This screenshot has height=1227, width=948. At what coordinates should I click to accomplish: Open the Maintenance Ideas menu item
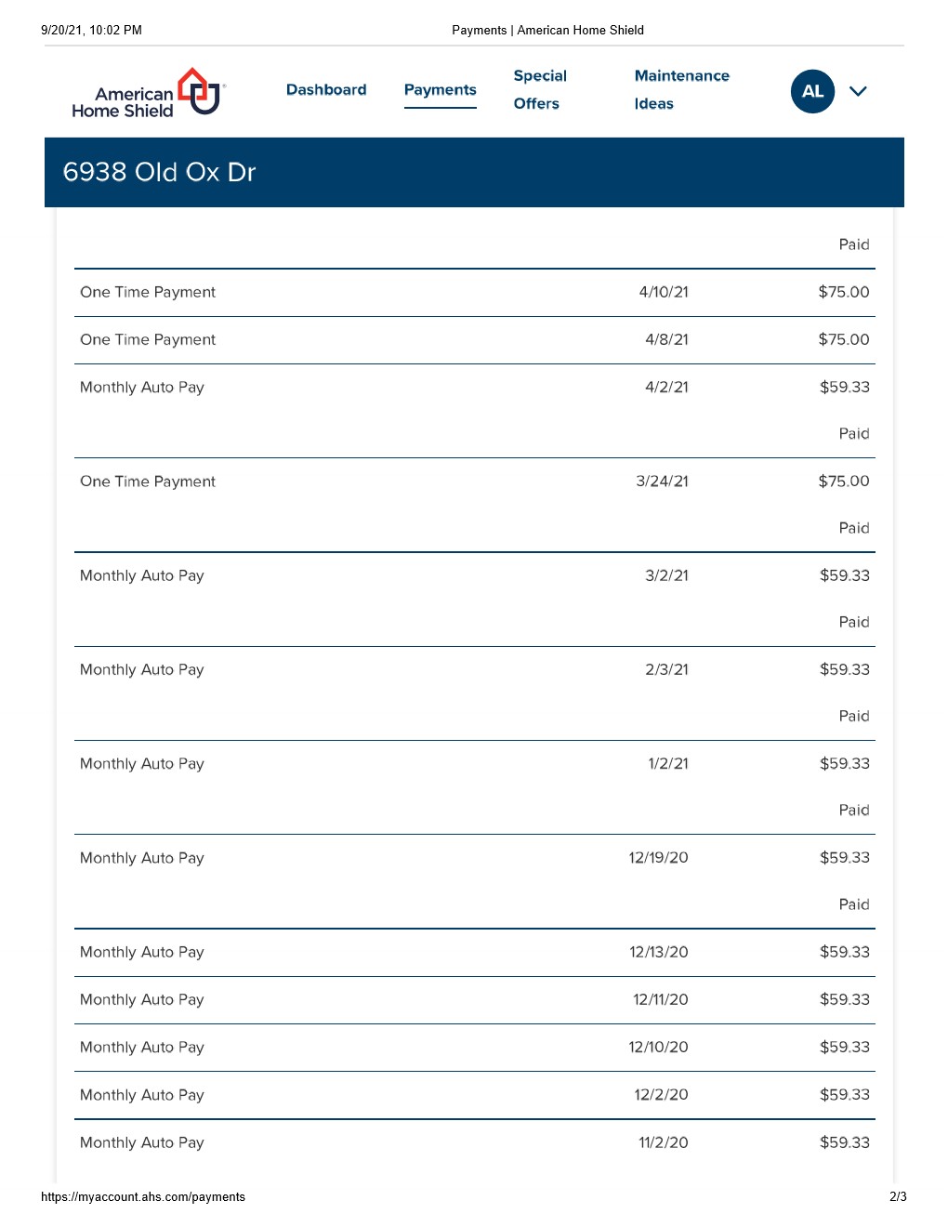(681, 90)
